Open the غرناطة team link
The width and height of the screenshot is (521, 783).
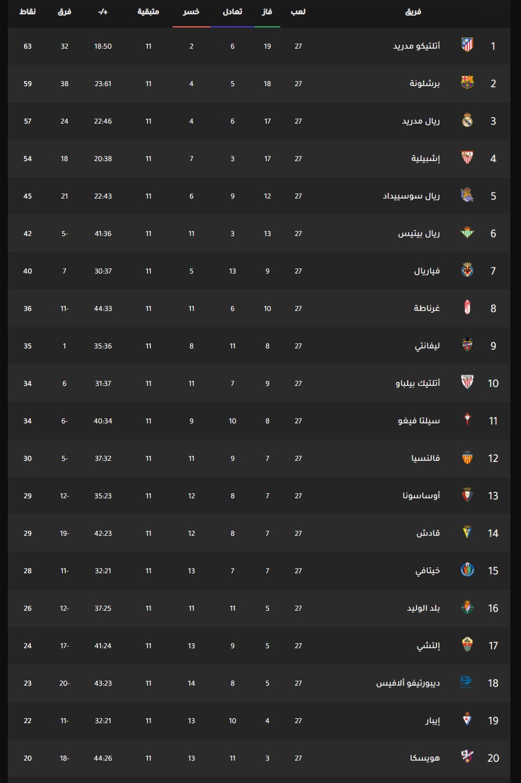pos(427,308)
